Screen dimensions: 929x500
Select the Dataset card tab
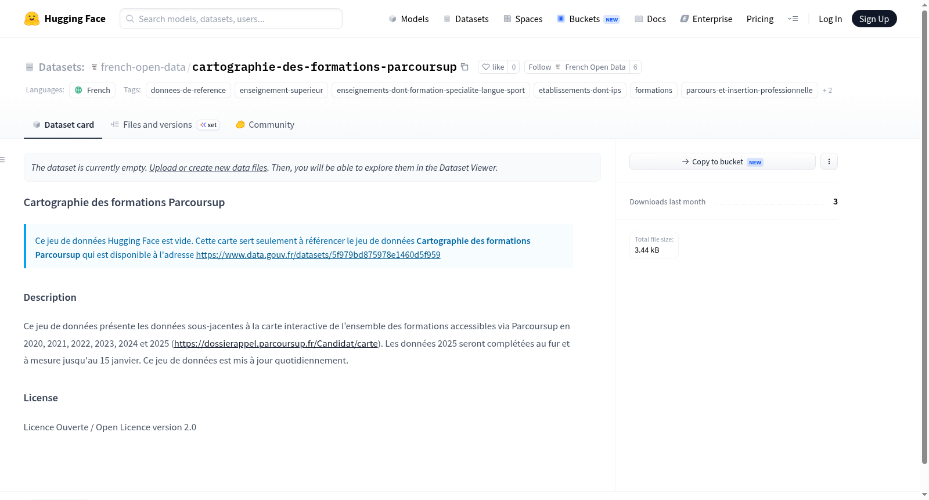coord(63,125)
